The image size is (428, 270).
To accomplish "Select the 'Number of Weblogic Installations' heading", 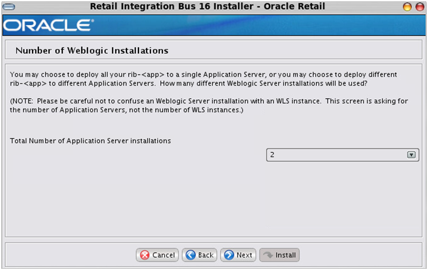I will (92, 50).
